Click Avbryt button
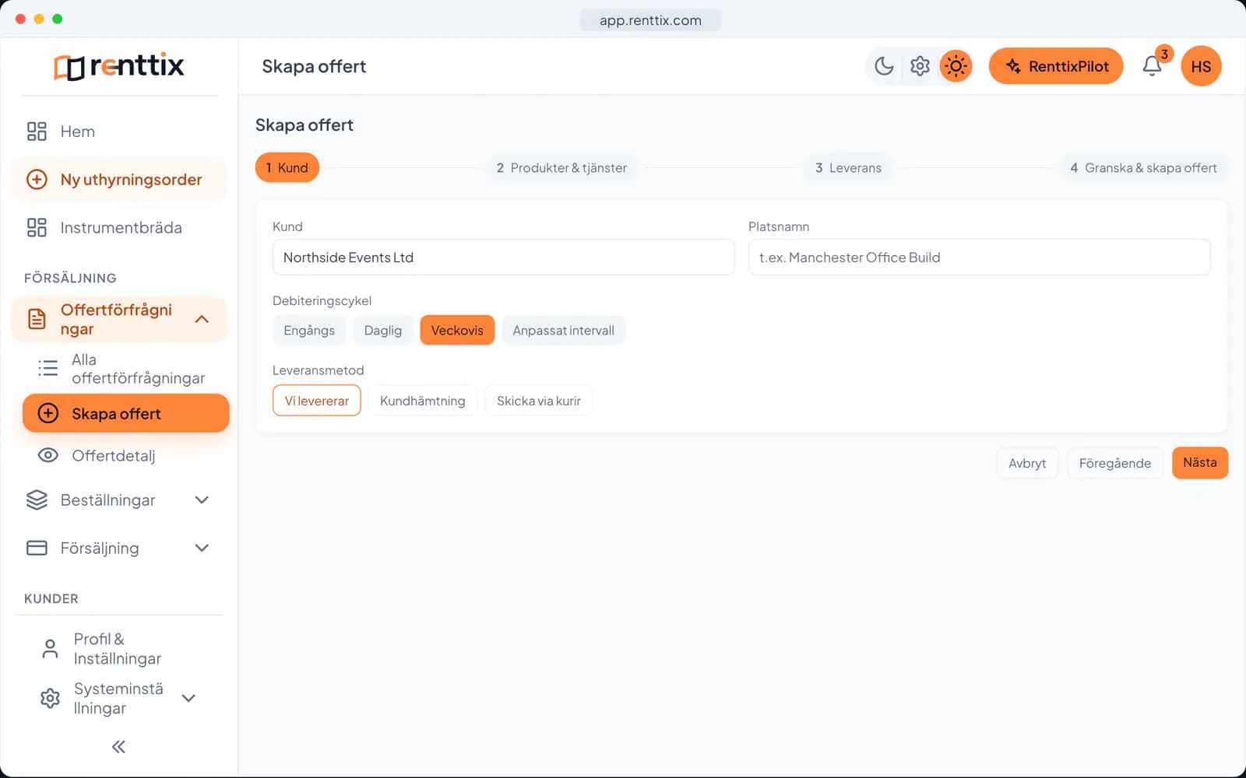This screenshot has width=1246, height=778. 1027,463
